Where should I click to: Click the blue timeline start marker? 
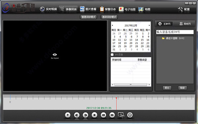click(x=10, y=97)
